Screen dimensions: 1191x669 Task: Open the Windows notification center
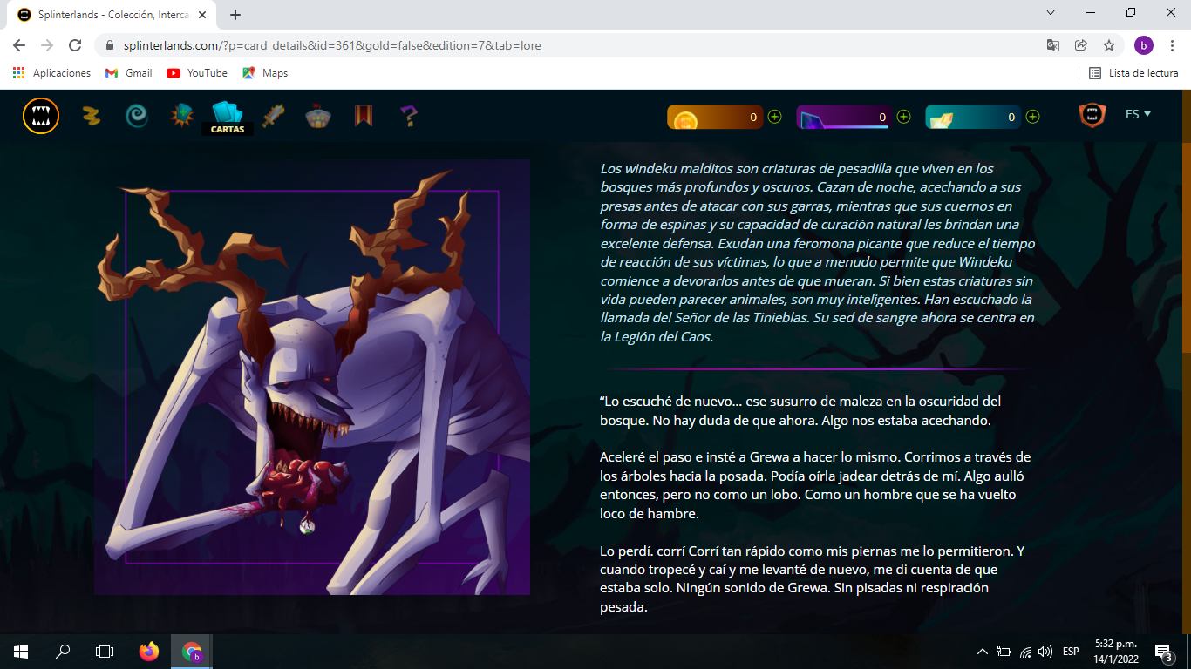click(x=1163, y=652)
